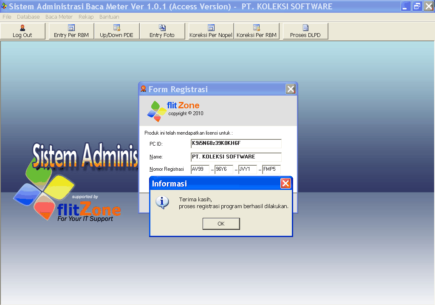
Task: Click the 'Nomor Registrasi' label
Action: 167,169
